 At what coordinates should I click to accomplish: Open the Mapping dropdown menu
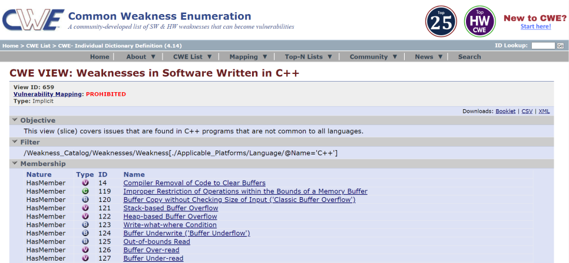tap(248, 57)
